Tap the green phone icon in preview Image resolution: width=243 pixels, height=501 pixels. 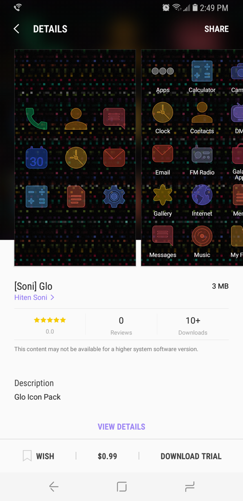point(36,118)
